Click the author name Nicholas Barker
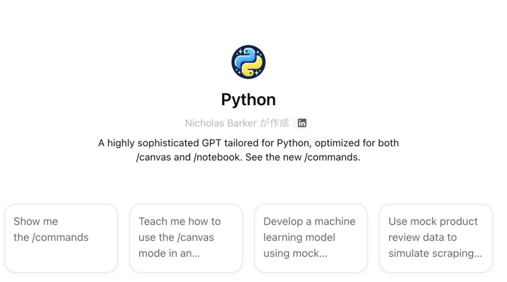 click(x=221, y=123)
